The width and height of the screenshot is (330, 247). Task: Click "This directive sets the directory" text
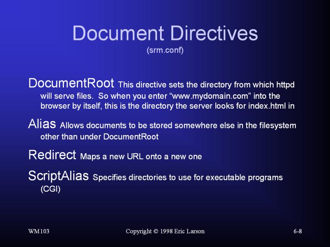175,85
